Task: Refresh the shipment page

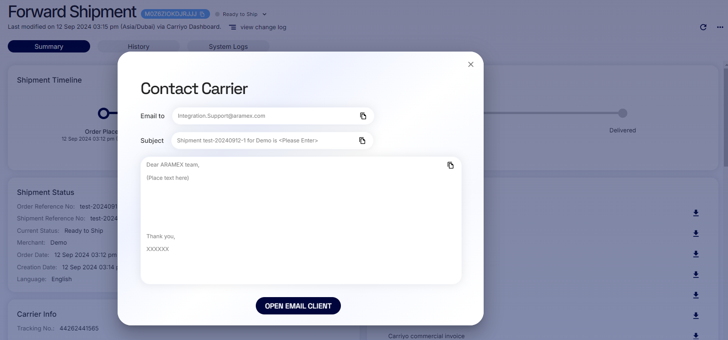Action: point(703,27)
